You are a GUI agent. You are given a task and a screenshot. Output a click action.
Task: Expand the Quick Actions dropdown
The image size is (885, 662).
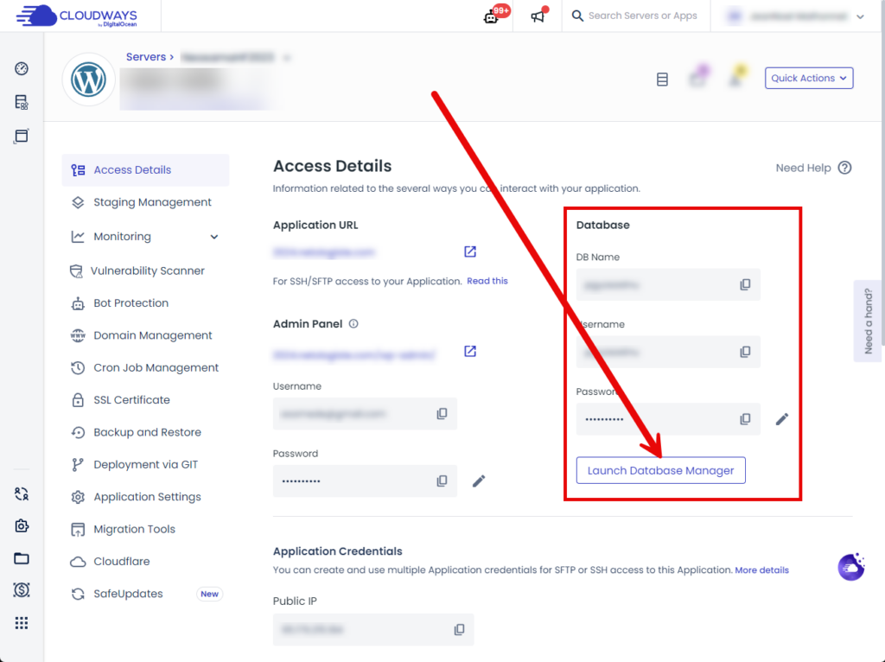pos(809,78)
